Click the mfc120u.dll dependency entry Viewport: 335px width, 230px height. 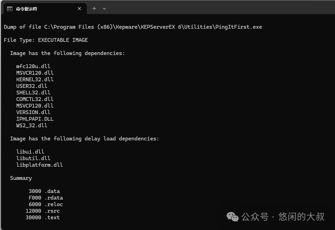pos(33,66)
